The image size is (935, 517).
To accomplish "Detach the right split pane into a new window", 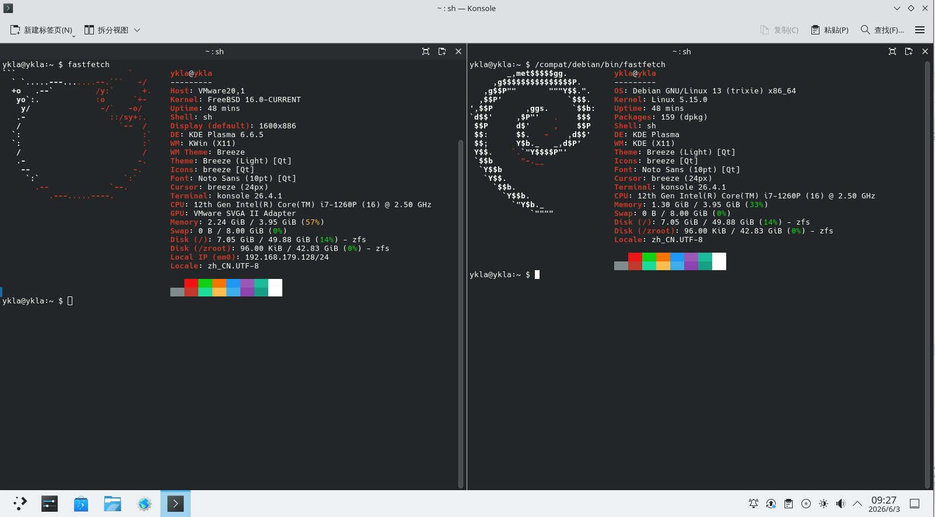I will click(x=909, y=51).
